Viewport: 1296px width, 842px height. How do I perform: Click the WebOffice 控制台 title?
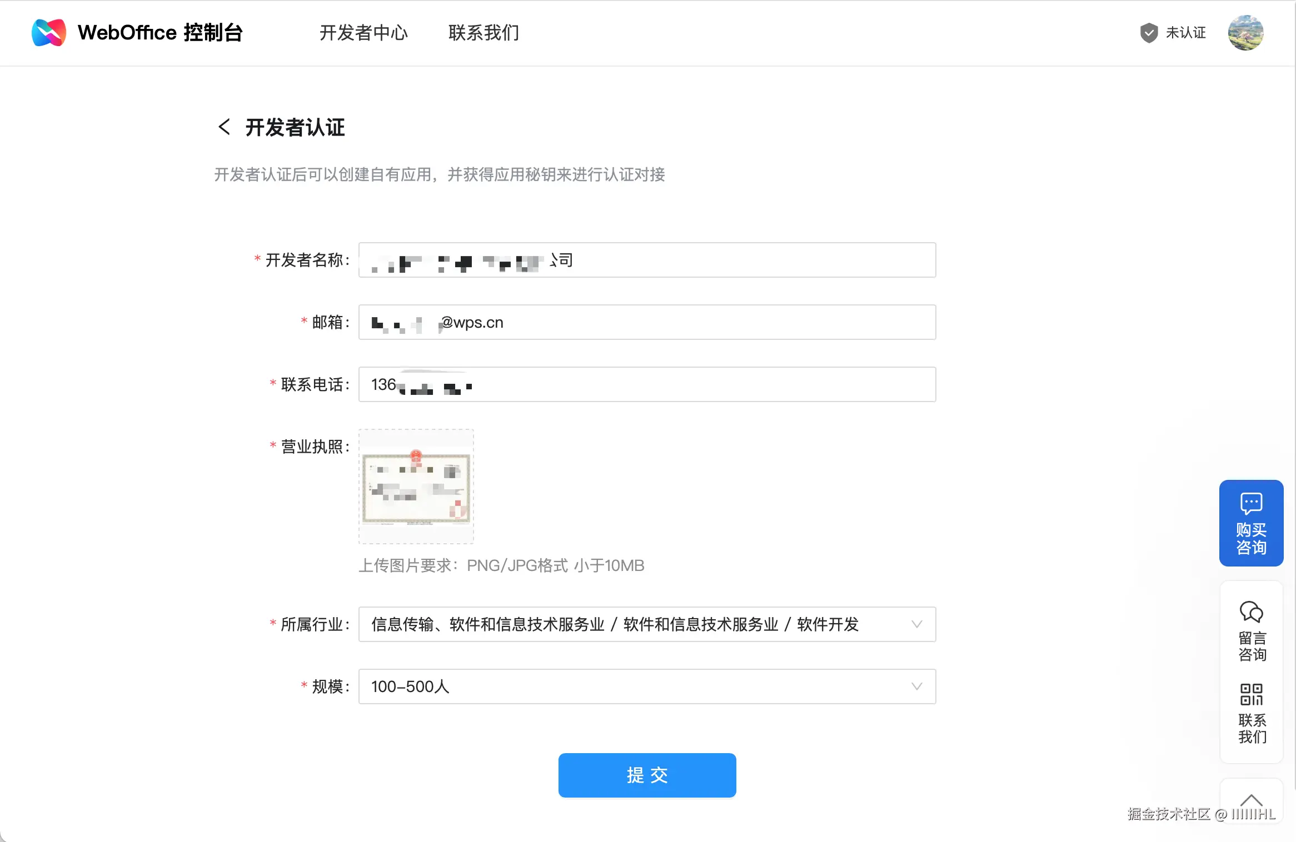[x=160, y=33]
